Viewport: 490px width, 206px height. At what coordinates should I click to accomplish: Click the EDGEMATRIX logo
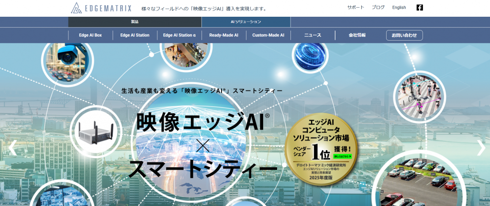[101, 8]
